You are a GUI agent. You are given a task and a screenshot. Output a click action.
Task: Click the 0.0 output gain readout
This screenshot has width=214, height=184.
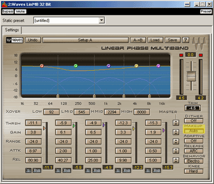point(191,55)
